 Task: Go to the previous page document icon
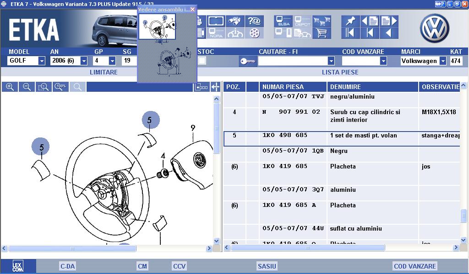click(370, 21)
